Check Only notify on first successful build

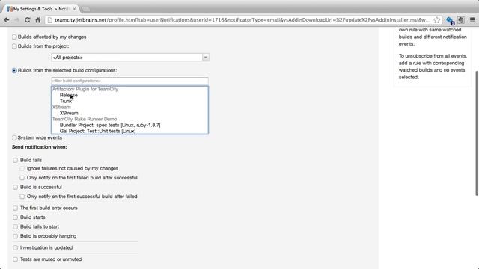(x=22, y=197)
